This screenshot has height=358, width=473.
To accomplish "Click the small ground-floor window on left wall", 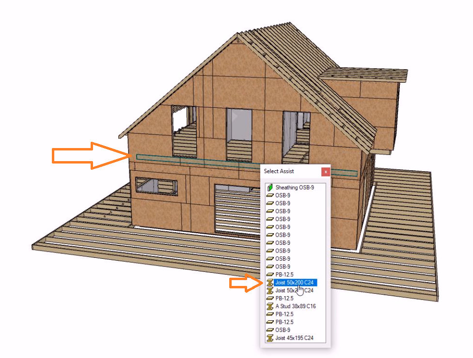I will [156, 185].
